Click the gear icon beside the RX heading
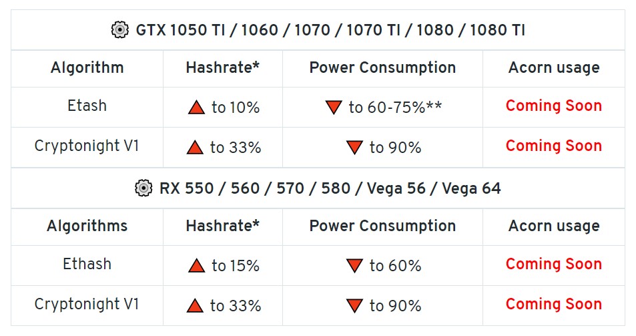Viewport: 636px width, 336px height. (143, 188)
